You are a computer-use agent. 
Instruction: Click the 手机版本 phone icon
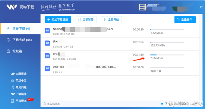[x=12, y=101]
